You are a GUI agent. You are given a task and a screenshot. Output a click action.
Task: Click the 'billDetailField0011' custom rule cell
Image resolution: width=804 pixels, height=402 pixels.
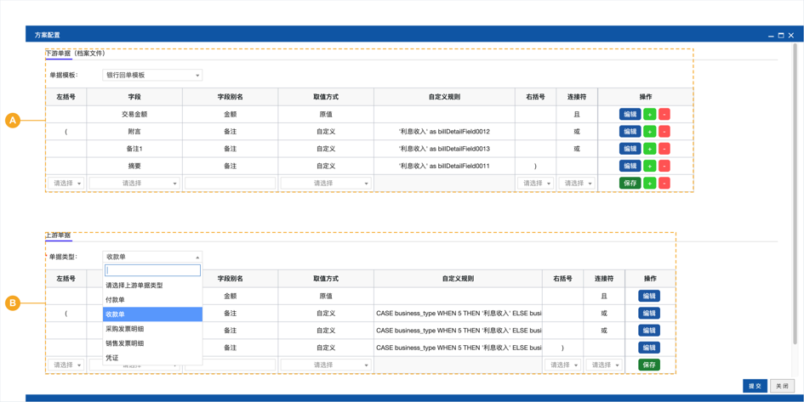[444, 166]
